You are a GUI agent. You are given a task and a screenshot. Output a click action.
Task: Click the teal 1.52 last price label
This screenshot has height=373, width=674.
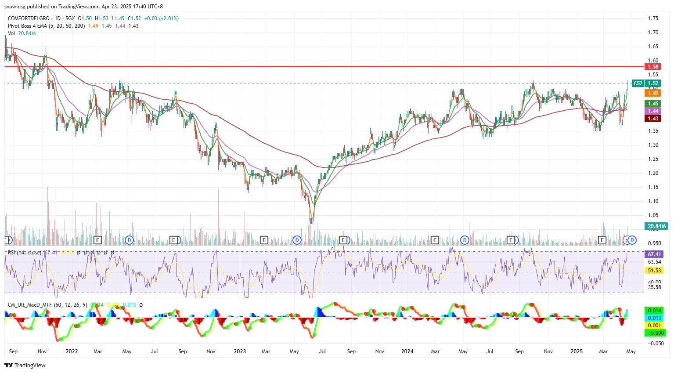[x=653, y=83]
